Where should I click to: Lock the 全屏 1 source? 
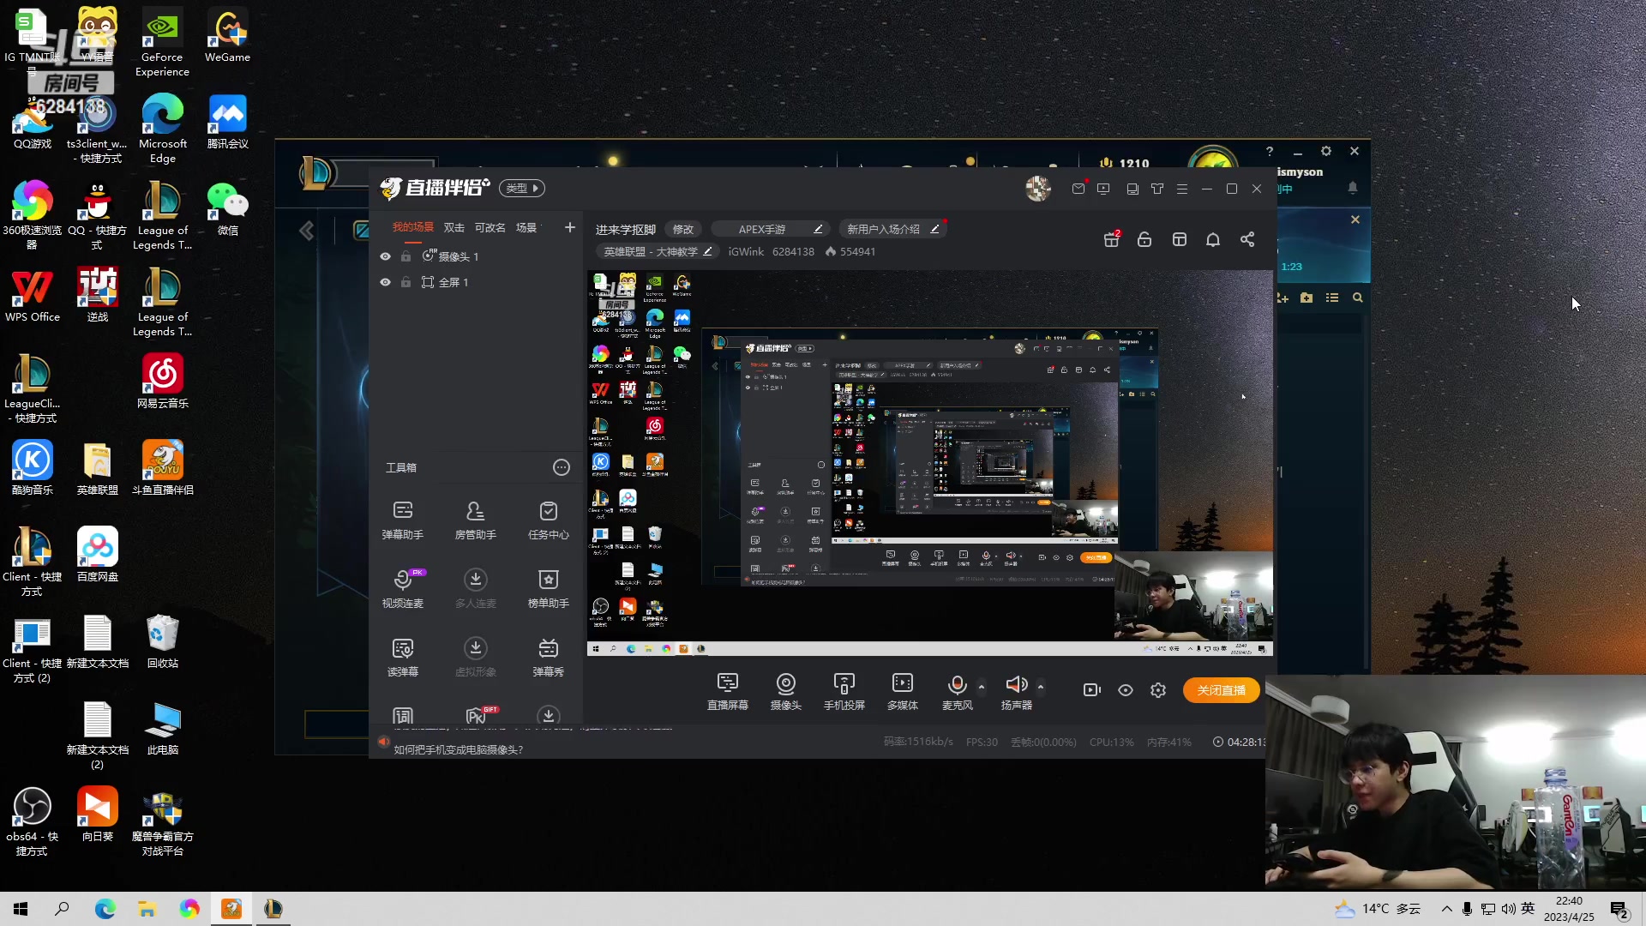[x=405, y=282]
